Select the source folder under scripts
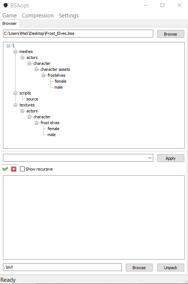 pyautogui.click(x=32, y=99)
